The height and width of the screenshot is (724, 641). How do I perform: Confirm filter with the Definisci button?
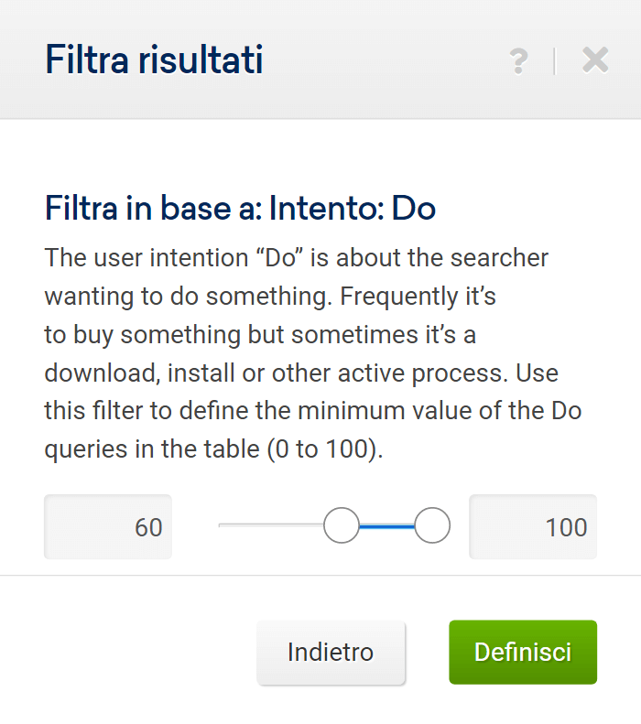(x=522, y=653)
